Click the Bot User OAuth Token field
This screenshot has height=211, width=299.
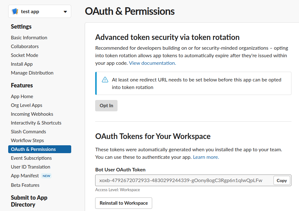[x=184, y=180]
